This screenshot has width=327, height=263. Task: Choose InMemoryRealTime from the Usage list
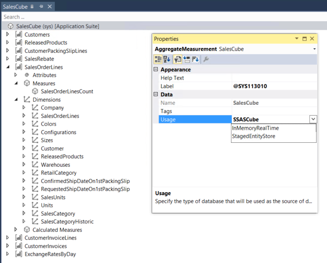pyautogui.click(x=255, y=128)
